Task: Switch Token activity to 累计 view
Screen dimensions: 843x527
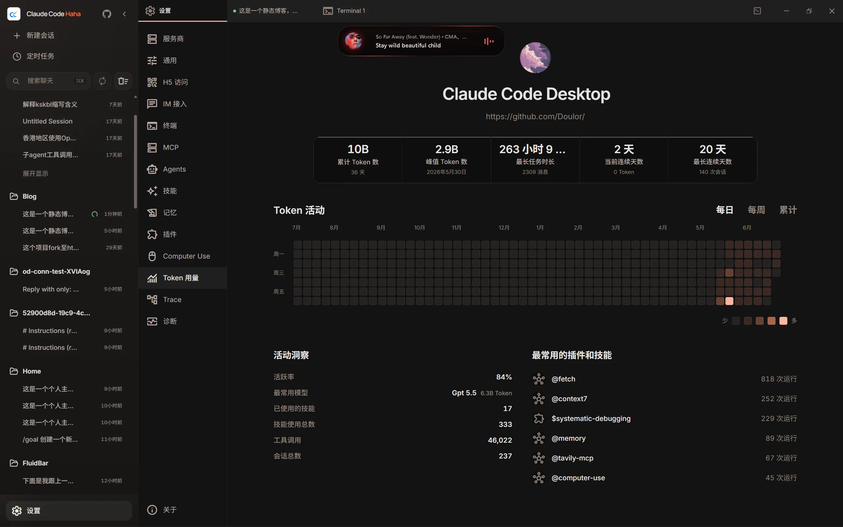Action: coord(788,210)
